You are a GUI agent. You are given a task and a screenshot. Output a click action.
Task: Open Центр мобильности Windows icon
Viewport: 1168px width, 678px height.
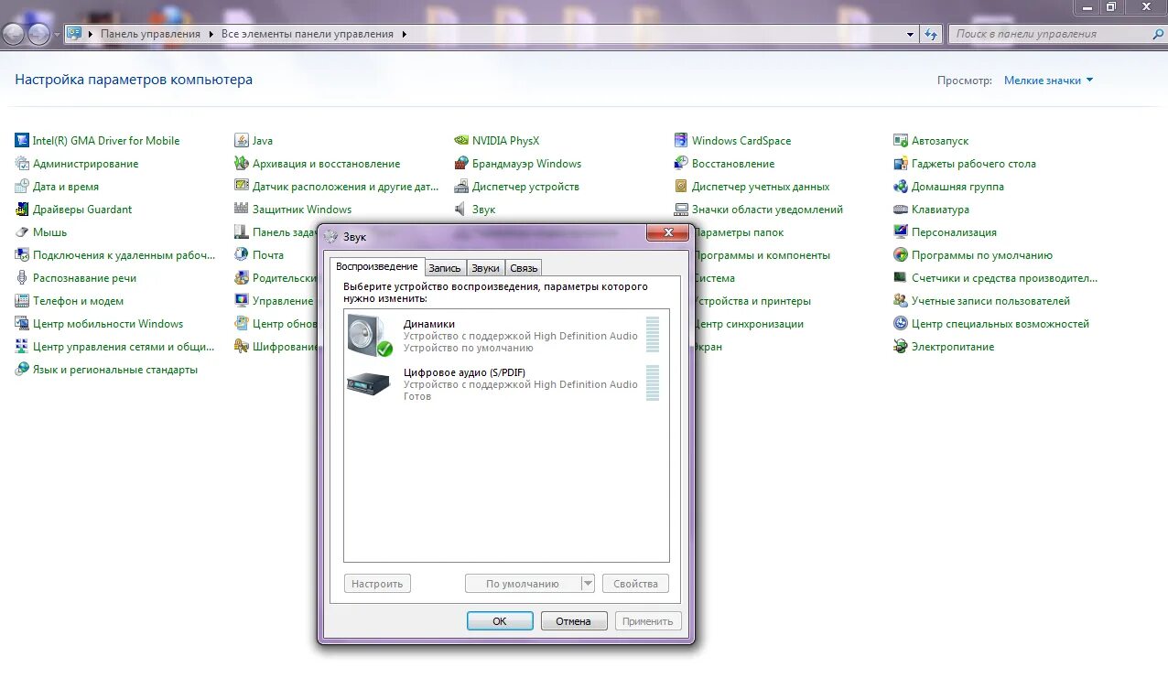click(22, 323)
